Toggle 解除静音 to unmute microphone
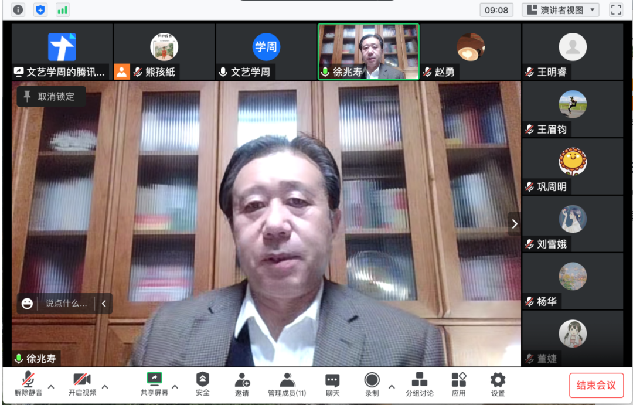 [x=28, y=384]
